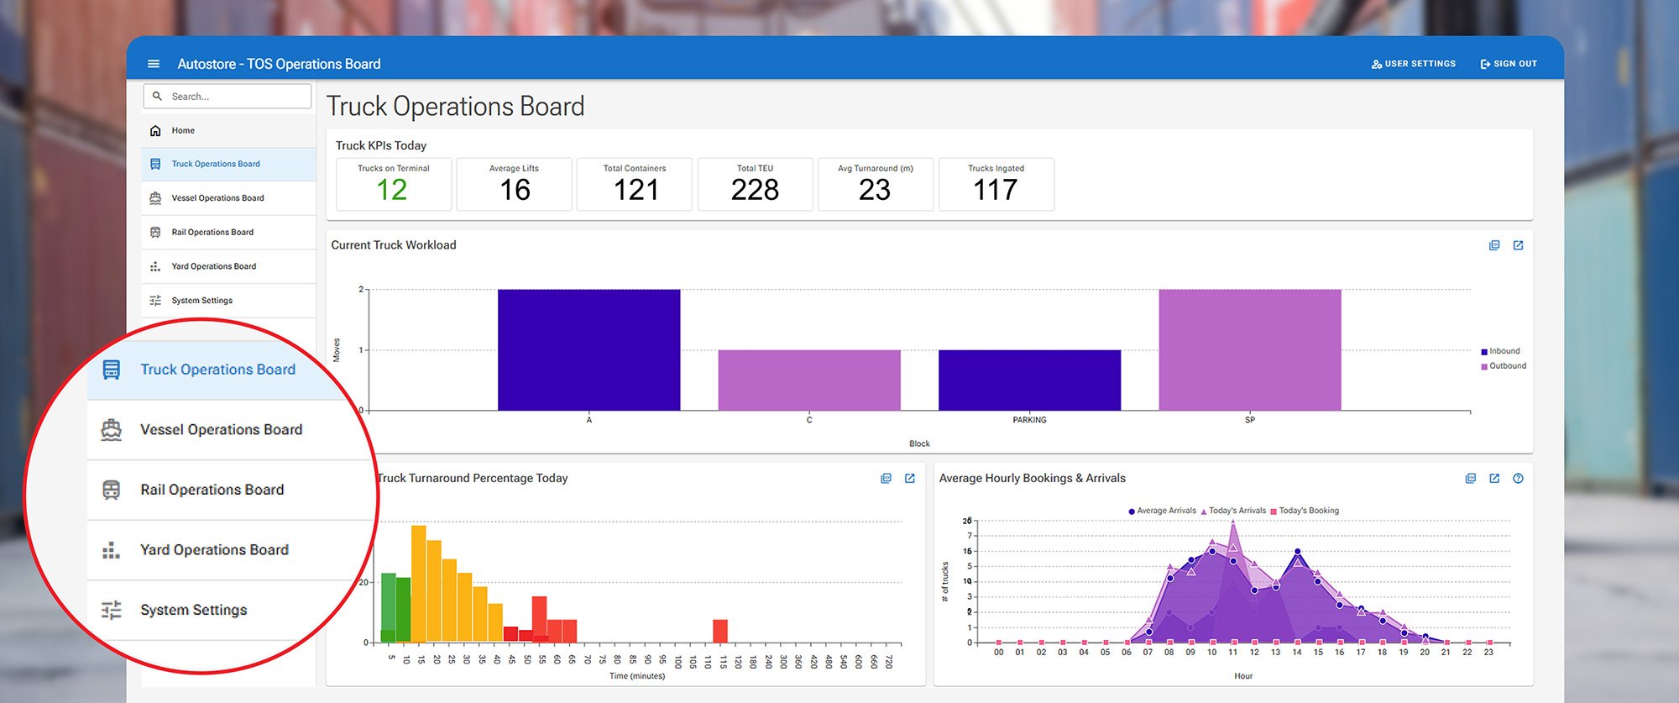Click the copy icon on Current Truck Workload
Viewport: 1679px width, 703px height.
[1494, 245]
